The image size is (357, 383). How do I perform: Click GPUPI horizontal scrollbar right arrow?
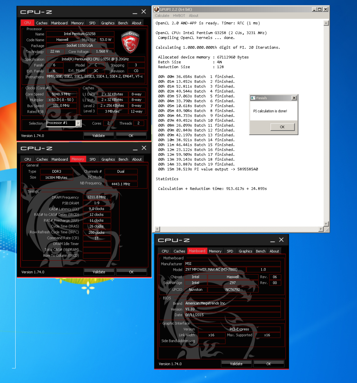321,229
